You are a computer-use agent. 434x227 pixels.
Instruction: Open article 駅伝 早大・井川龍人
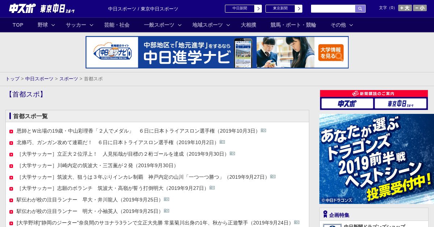90,200
